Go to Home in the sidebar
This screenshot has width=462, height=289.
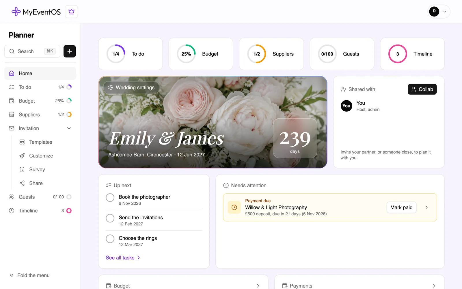[x=40, y=73]
